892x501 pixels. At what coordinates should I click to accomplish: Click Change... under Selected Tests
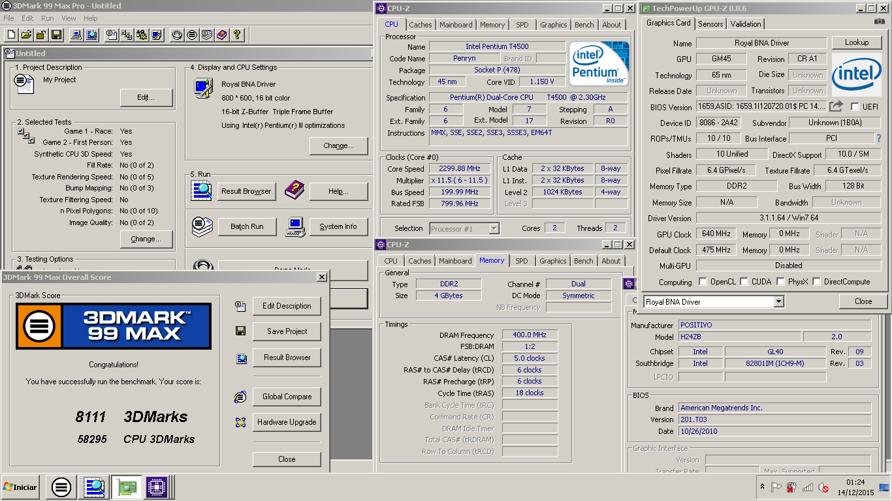click(x=146, y=239)
